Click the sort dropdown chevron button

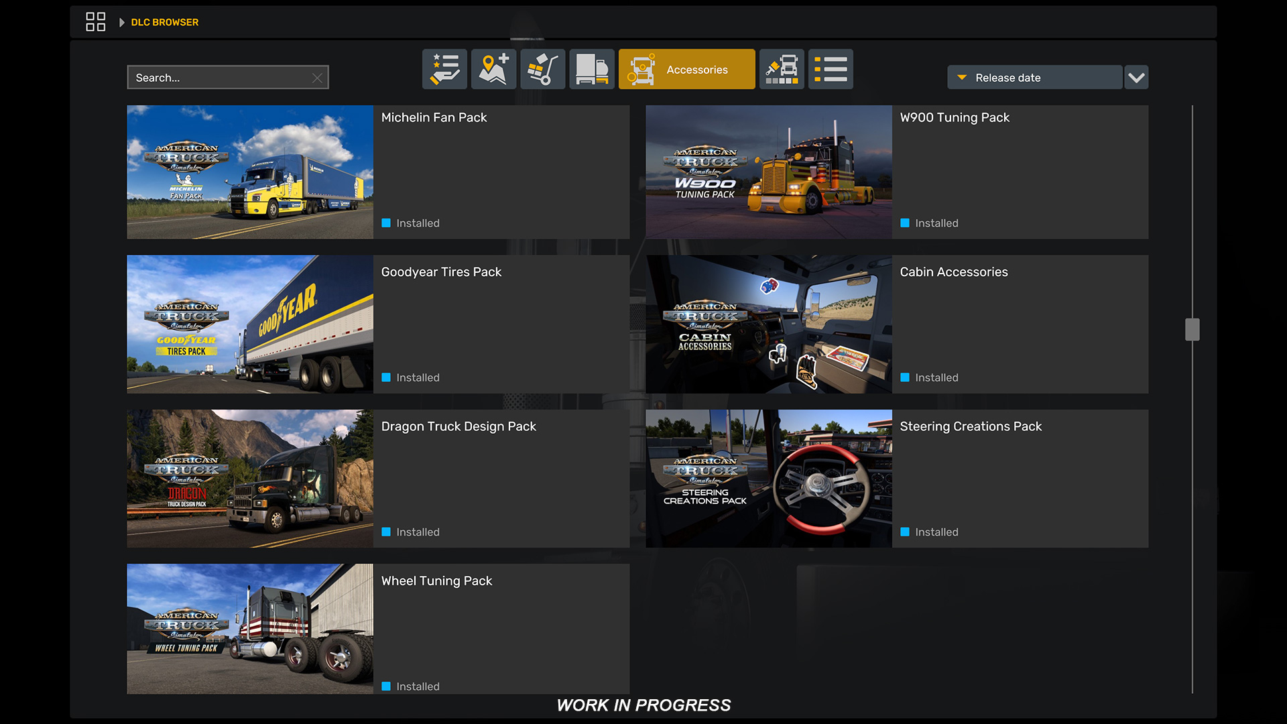[x=1136, y=78]
